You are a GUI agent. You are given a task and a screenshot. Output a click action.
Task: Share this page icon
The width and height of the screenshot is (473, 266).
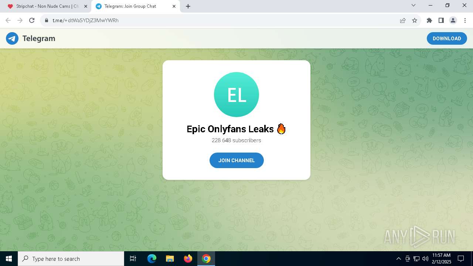point(403,20)
